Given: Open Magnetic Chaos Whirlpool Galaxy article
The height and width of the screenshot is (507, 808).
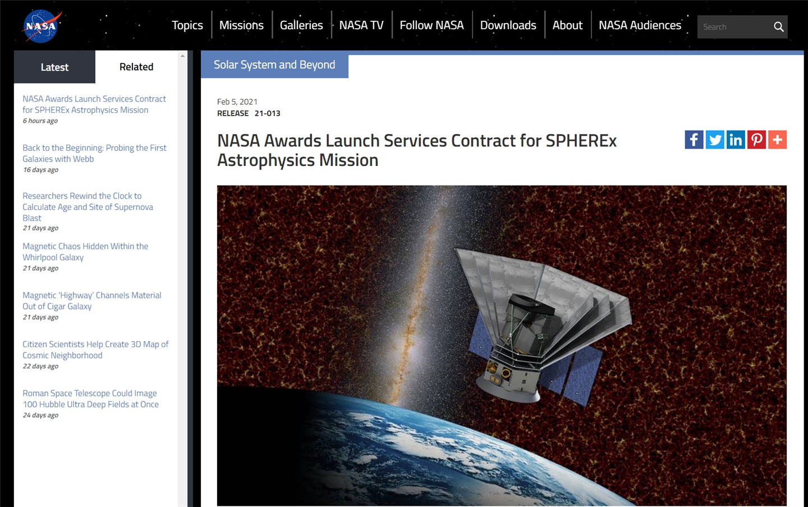Looking at the screenshot, I should [x=85, y=252].
